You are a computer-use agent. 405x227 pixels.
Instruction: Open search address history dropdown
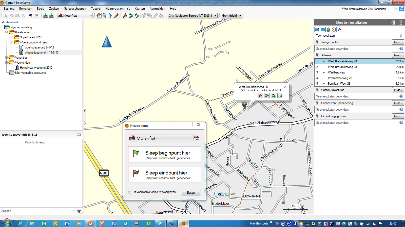point(396,9)
